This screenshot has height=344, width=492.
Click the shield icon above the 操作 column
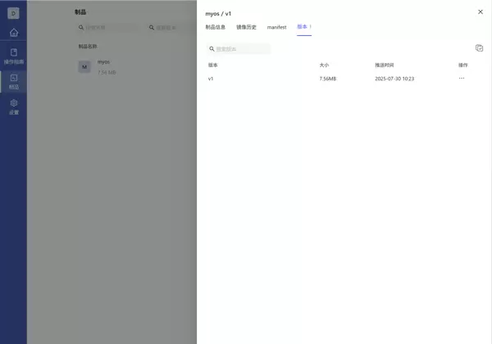[x=479, y=48]
